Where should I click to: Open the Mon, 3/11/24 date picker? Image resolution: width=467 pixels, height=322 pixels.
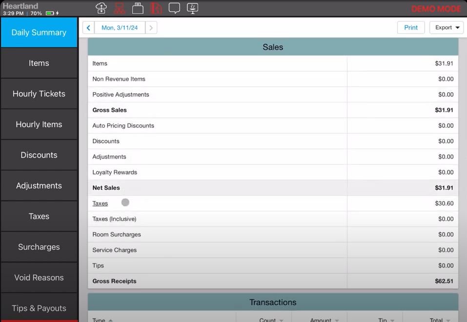pyautogui.click(x=120, y=28)
